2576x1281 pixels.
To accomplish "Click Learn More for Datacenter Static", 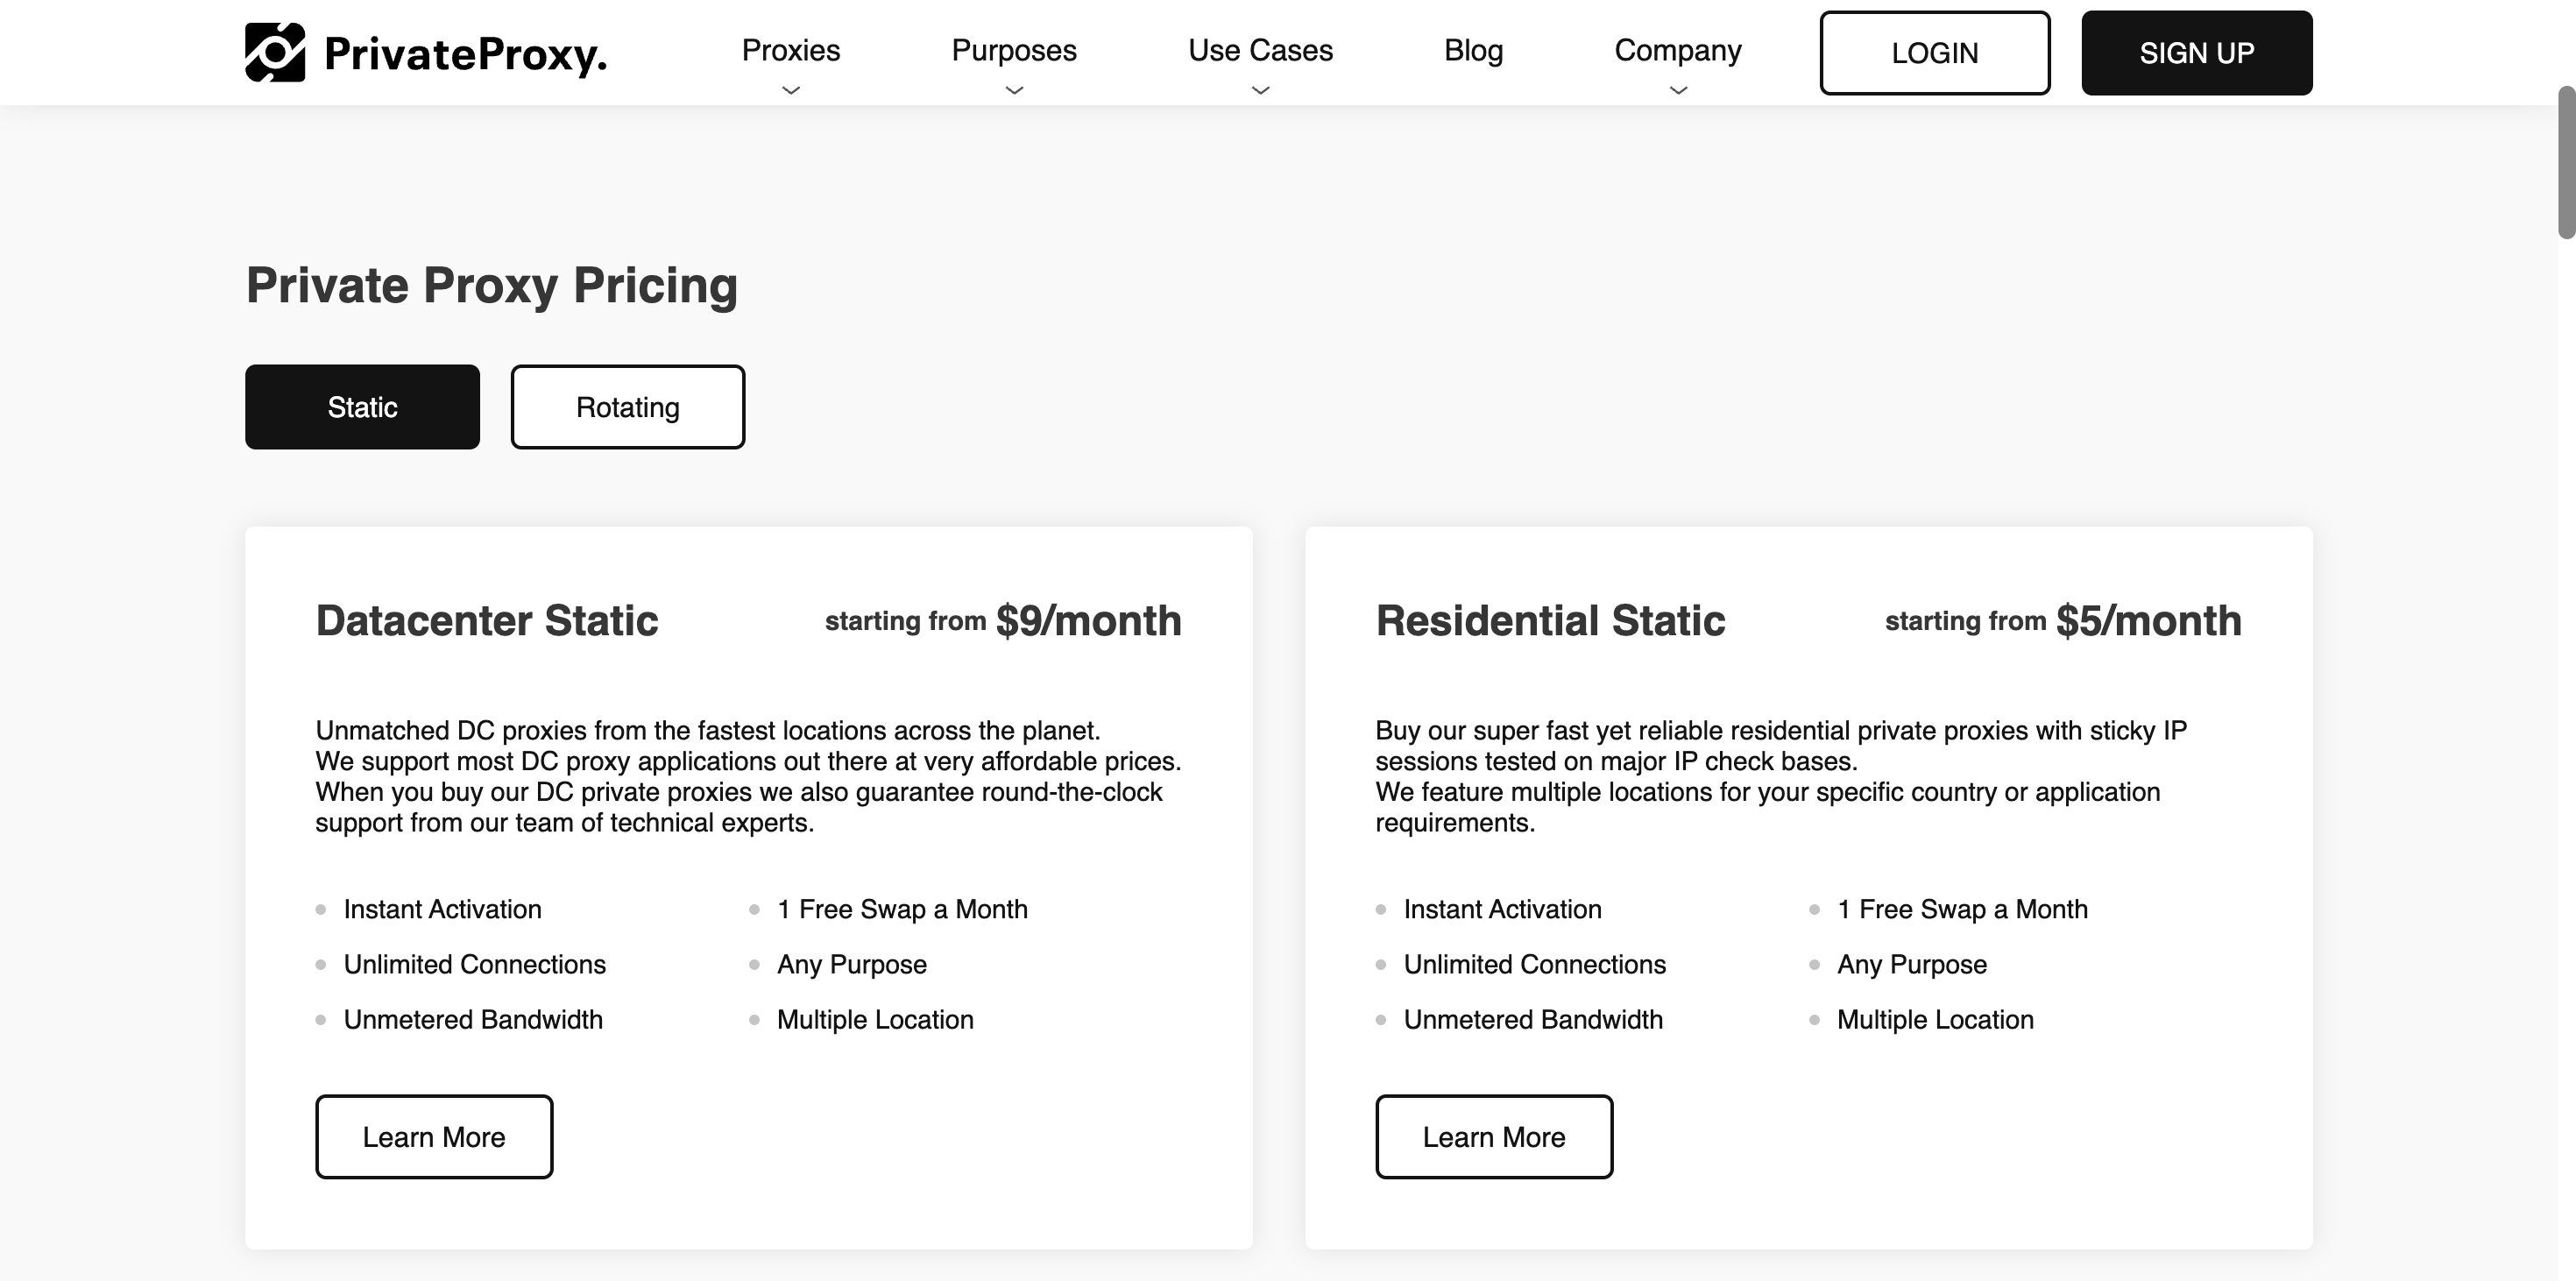I will [434, 1135].
